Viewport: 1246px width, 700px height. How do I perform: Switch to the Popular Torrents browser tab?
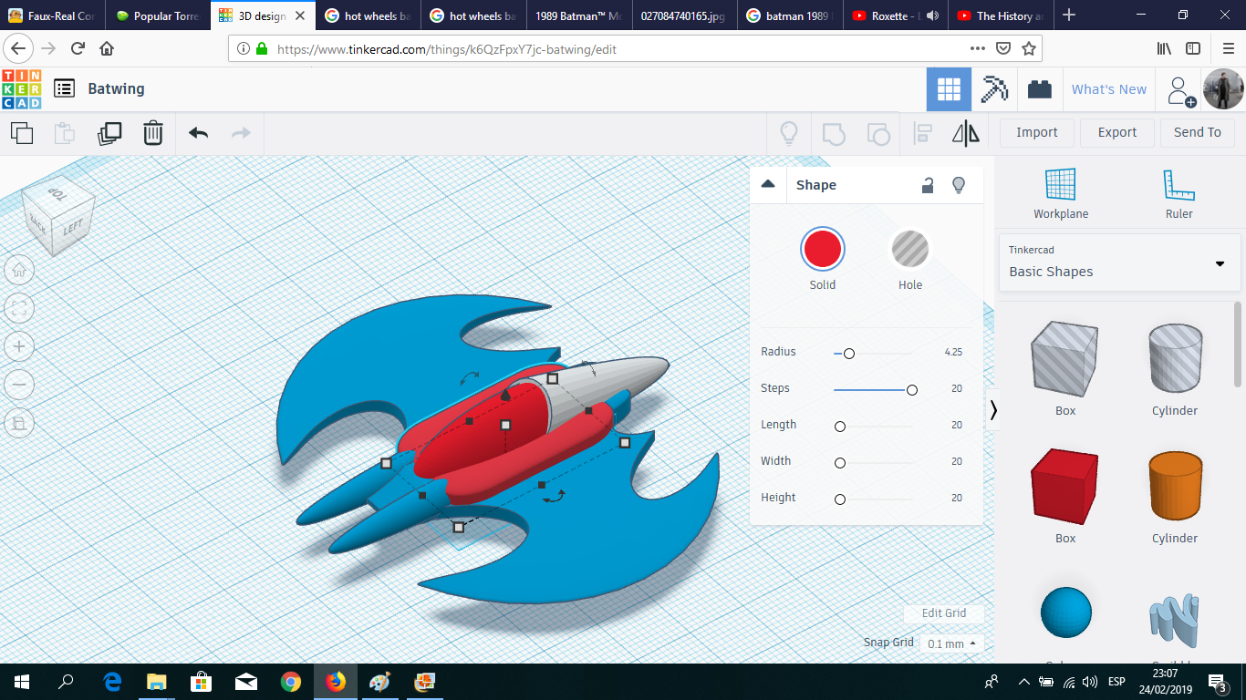click(x=158, y=15)
